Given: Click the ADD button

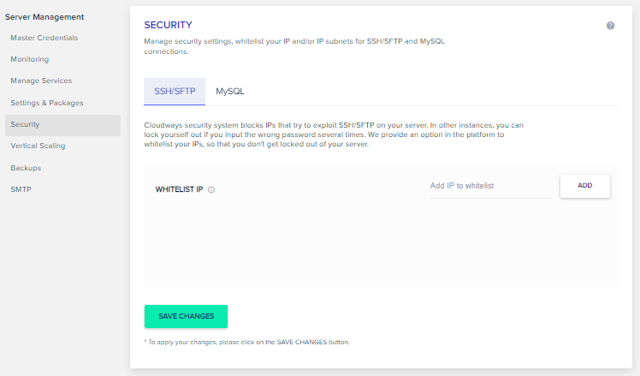Looking at the screenshot, I should (585, 186).
